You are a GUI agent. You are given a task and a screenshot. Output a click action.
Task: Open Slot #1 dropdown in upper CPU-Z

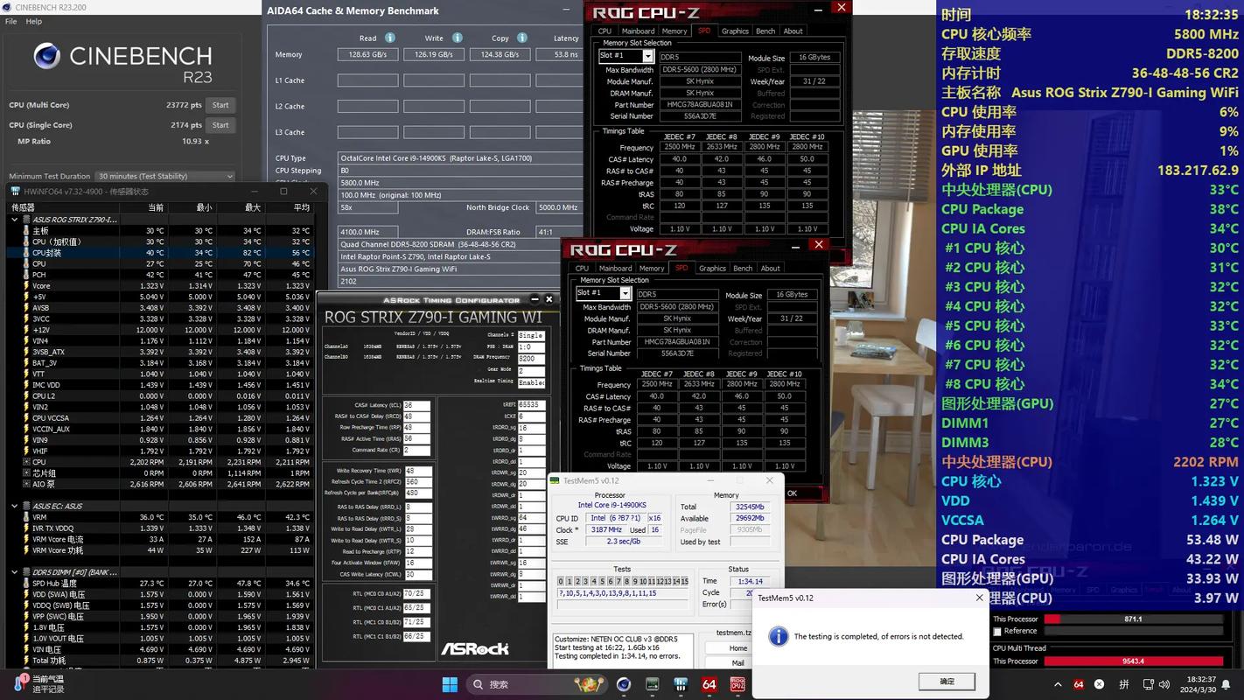tap(648, 56)
